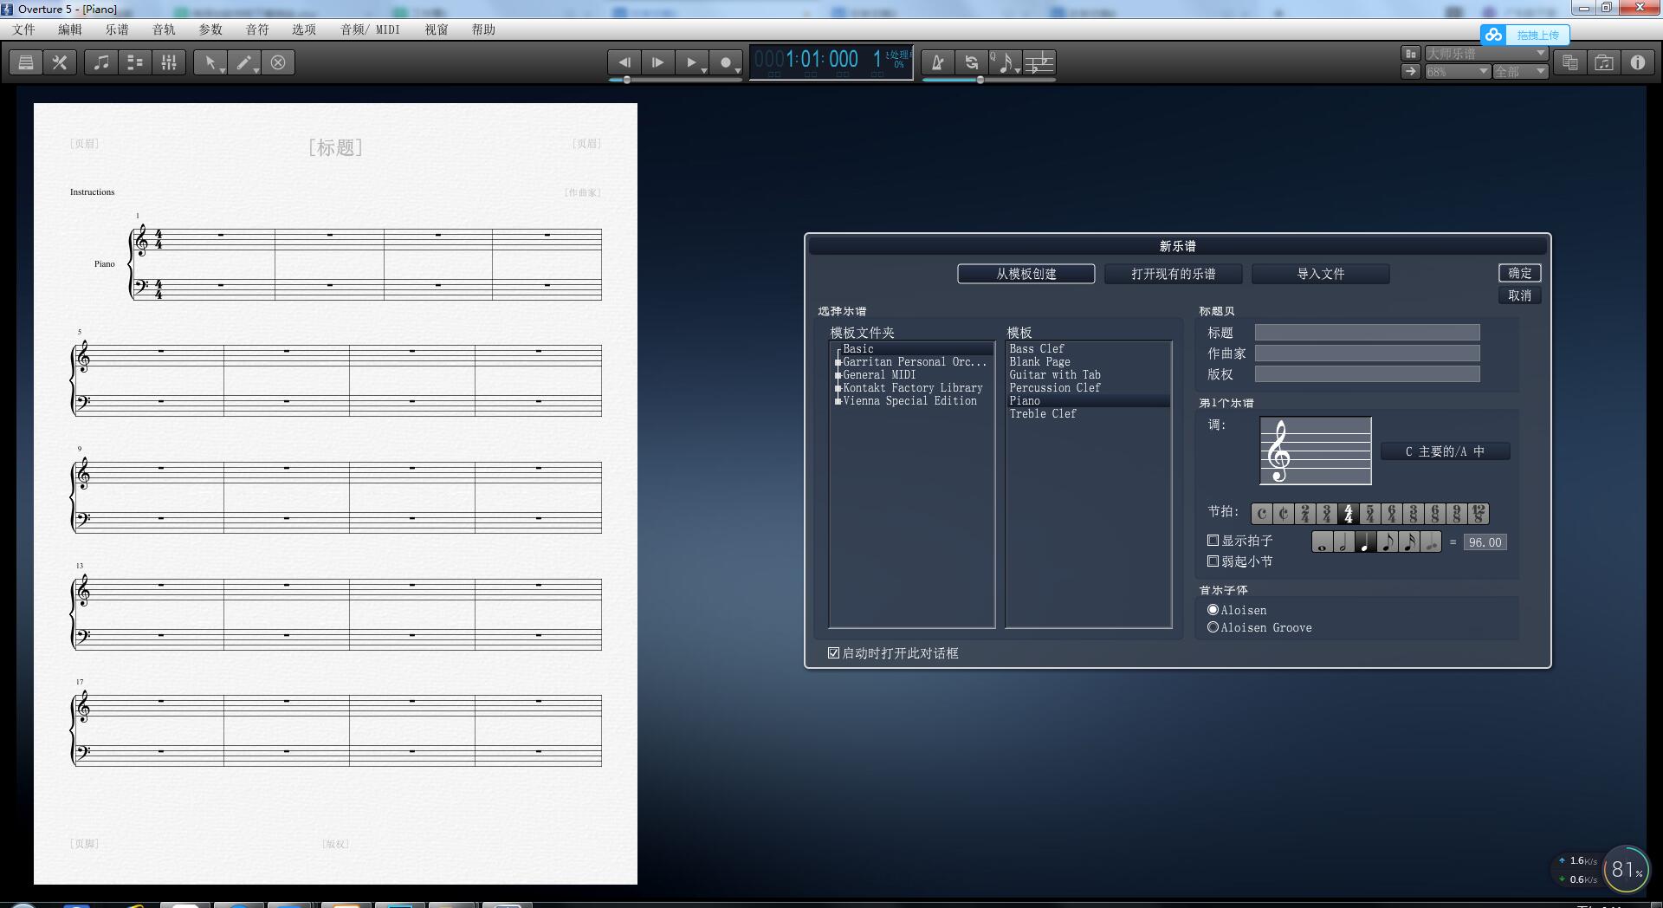Switch to the 导入文件 tab
Image resolution: width=1663 pixels, height=908 pixels.
tap(1319, 273)
